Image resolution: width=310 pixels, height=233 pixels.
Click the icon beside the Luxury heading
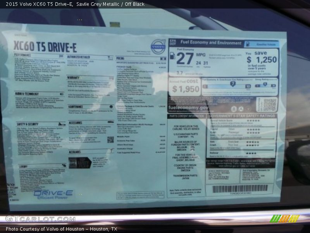pyautogui.click(x=64, y=165)
